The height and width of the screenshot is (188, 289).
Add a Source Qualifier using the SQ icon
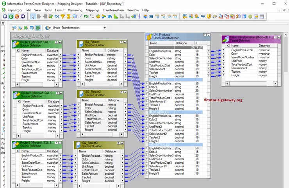click(x=151, y=16)
